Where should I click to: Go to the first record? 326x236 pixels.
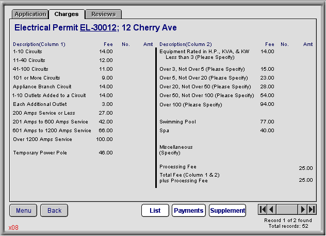[263, 209]
